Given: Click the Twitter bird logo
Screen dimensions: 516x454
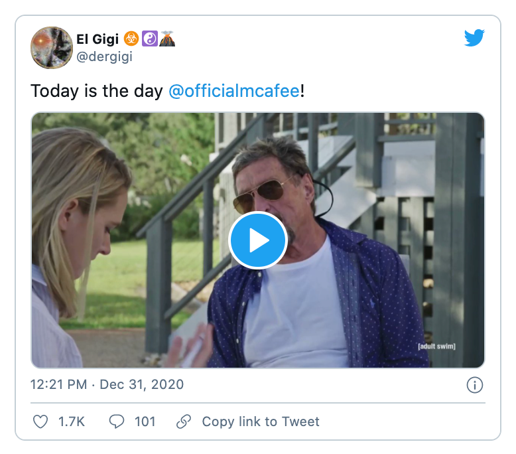Looking at the screenshot, I should coord(474,39).
